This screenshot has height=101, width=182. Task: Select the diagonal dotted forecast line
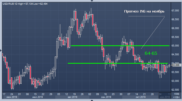[153, 33]
